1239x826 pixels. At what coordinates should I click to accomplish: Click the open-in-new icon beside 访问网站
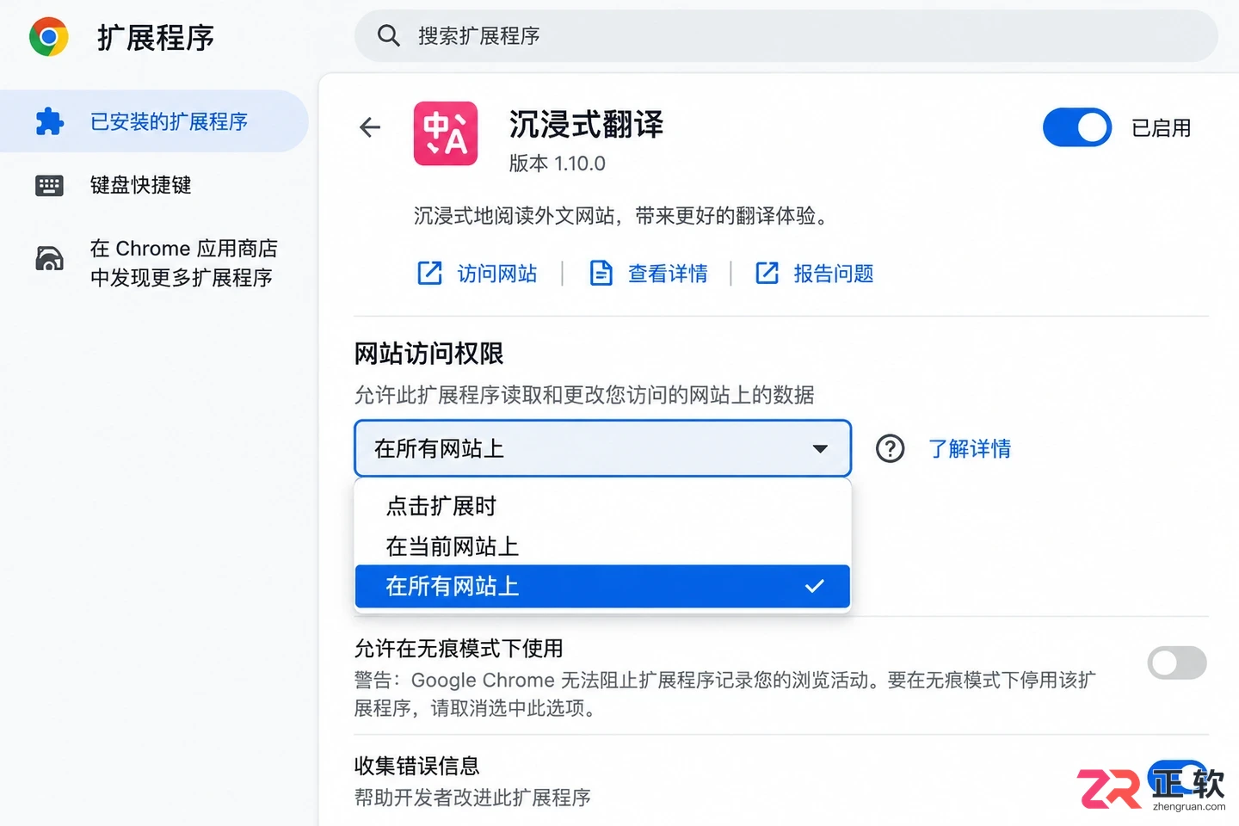[x=429, y=274]
